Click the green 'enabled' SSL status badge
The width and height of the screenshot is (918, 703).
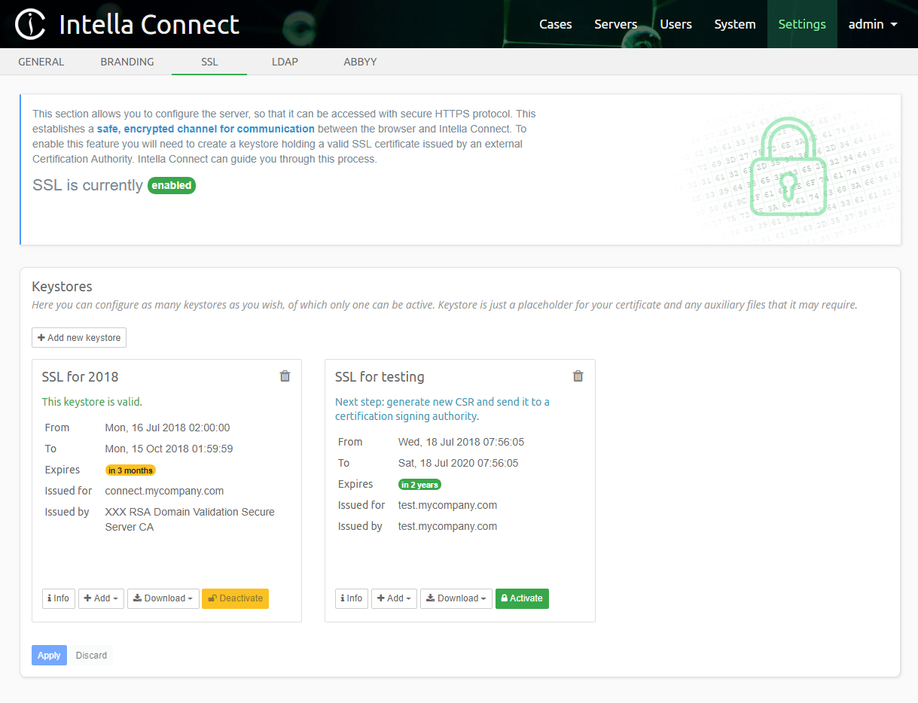pos(171,185)
